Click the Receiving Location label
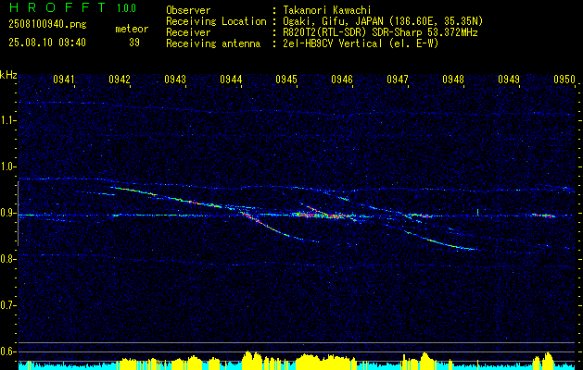This screenshot has height=370, width=583. [x=216, y=21]
